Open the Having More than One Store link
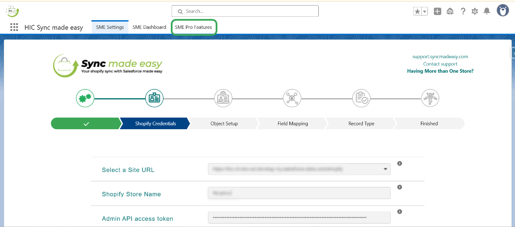The height and width of the screenshot is (227, 515). [x=440, y=71]
